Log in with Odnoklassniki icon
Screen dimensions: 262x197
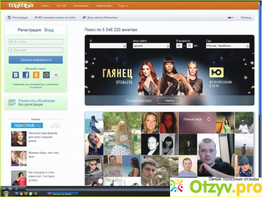36,75
